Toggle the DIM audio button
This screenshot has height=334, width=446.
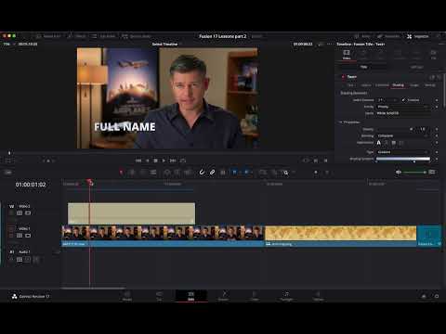pyautogui.click(x=432, y=172)
